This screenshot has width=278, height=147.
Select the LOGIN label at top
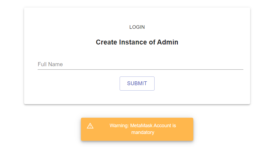(137, 27)
